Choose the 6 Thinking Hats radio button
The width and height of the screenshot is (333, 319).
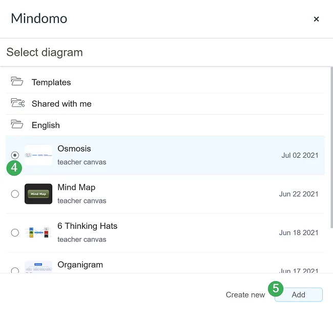coord(15,232)
